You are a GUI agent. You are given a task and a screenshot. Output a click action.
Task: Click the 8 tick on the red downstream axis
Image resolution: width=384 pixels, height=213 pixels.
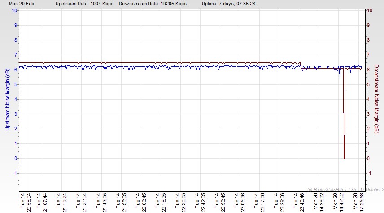click(369, 40)
